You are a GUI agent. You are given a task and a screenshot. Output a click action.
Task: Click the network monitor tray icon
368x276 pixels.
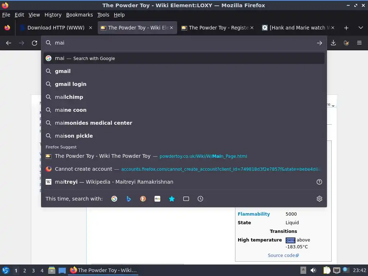click(x=336, y=270)
